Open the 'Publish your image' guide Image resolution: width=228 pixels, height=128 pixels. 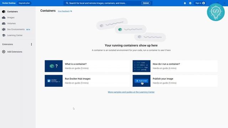coord(175,81)
